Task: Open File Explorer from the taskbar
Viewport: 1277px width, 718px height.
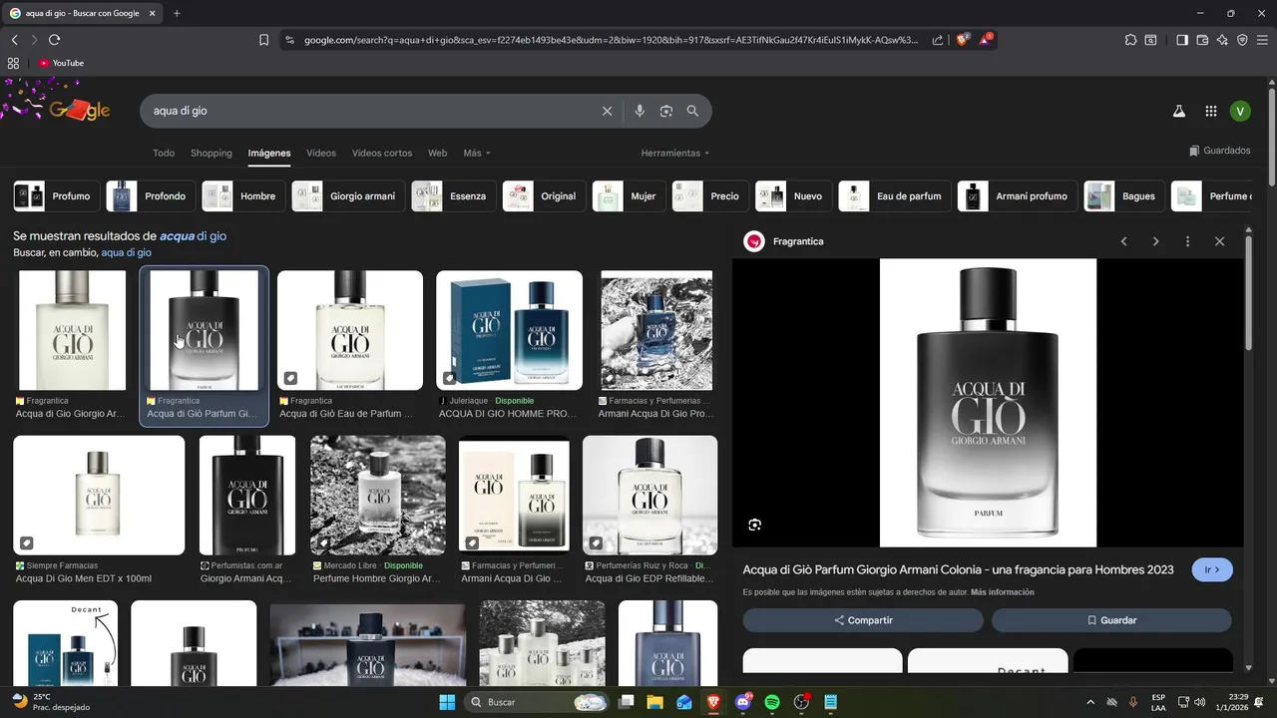Action: point(655,702)
